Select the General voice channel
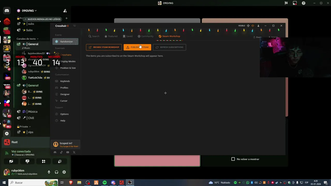The width and height of the screenshot is (331, 186). [x=33, y=44]
